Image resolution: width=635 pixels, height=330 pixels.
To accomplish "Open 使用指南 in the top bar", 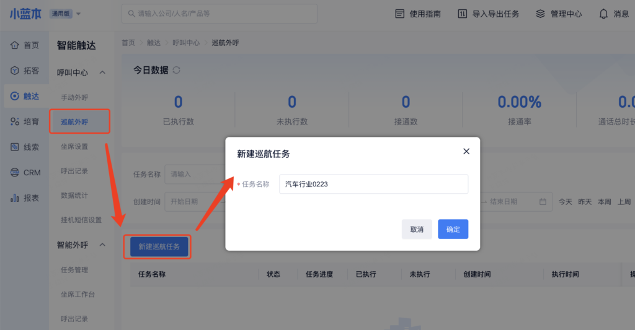I will coord(418,14).
